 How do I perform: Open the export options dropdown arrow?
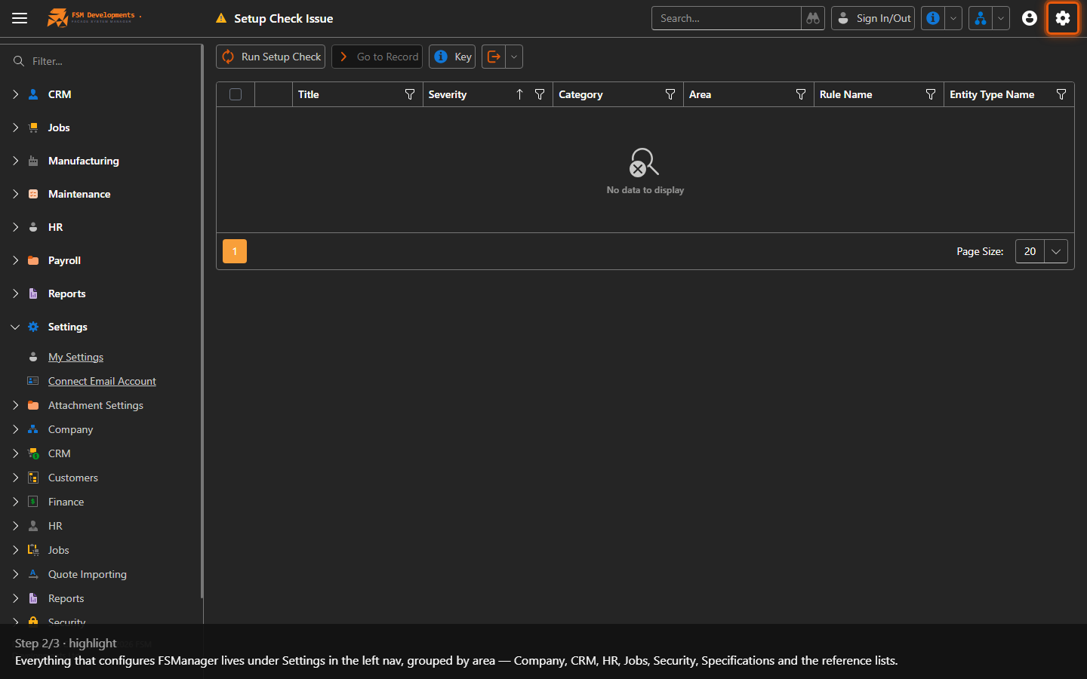514,57
